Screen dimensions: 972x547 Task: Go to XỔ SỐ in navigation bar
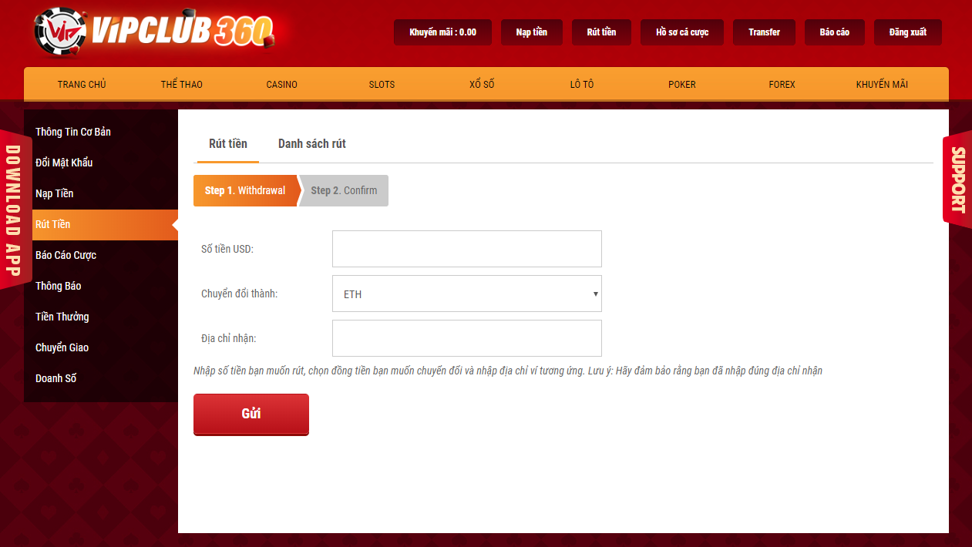(482, 85)
